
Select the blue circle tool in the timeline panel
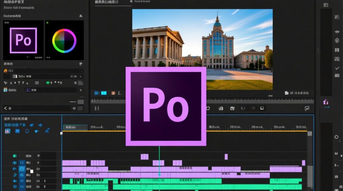coord(27,131)
